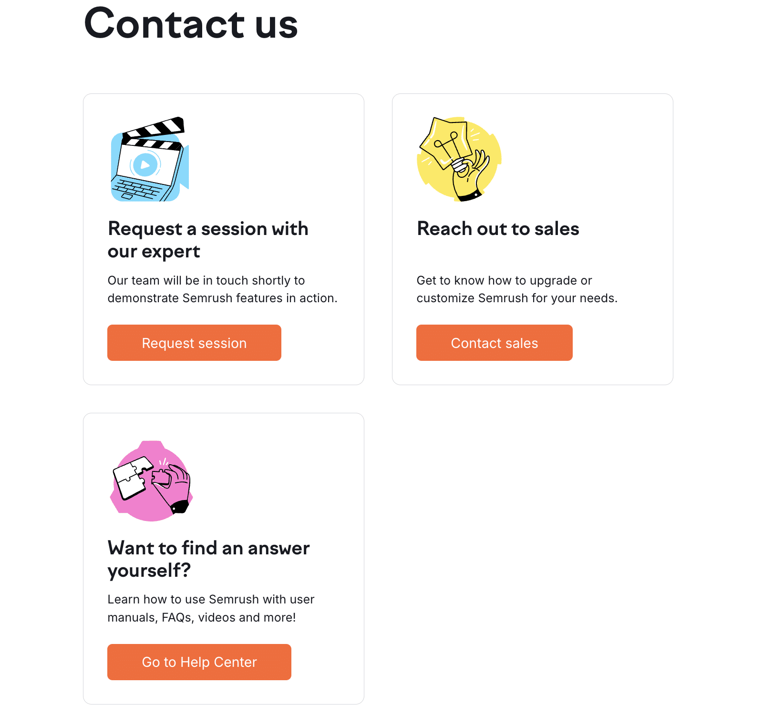Open the Help Center via its button
This screenshot has width=763, height=715.
(199, 662)
